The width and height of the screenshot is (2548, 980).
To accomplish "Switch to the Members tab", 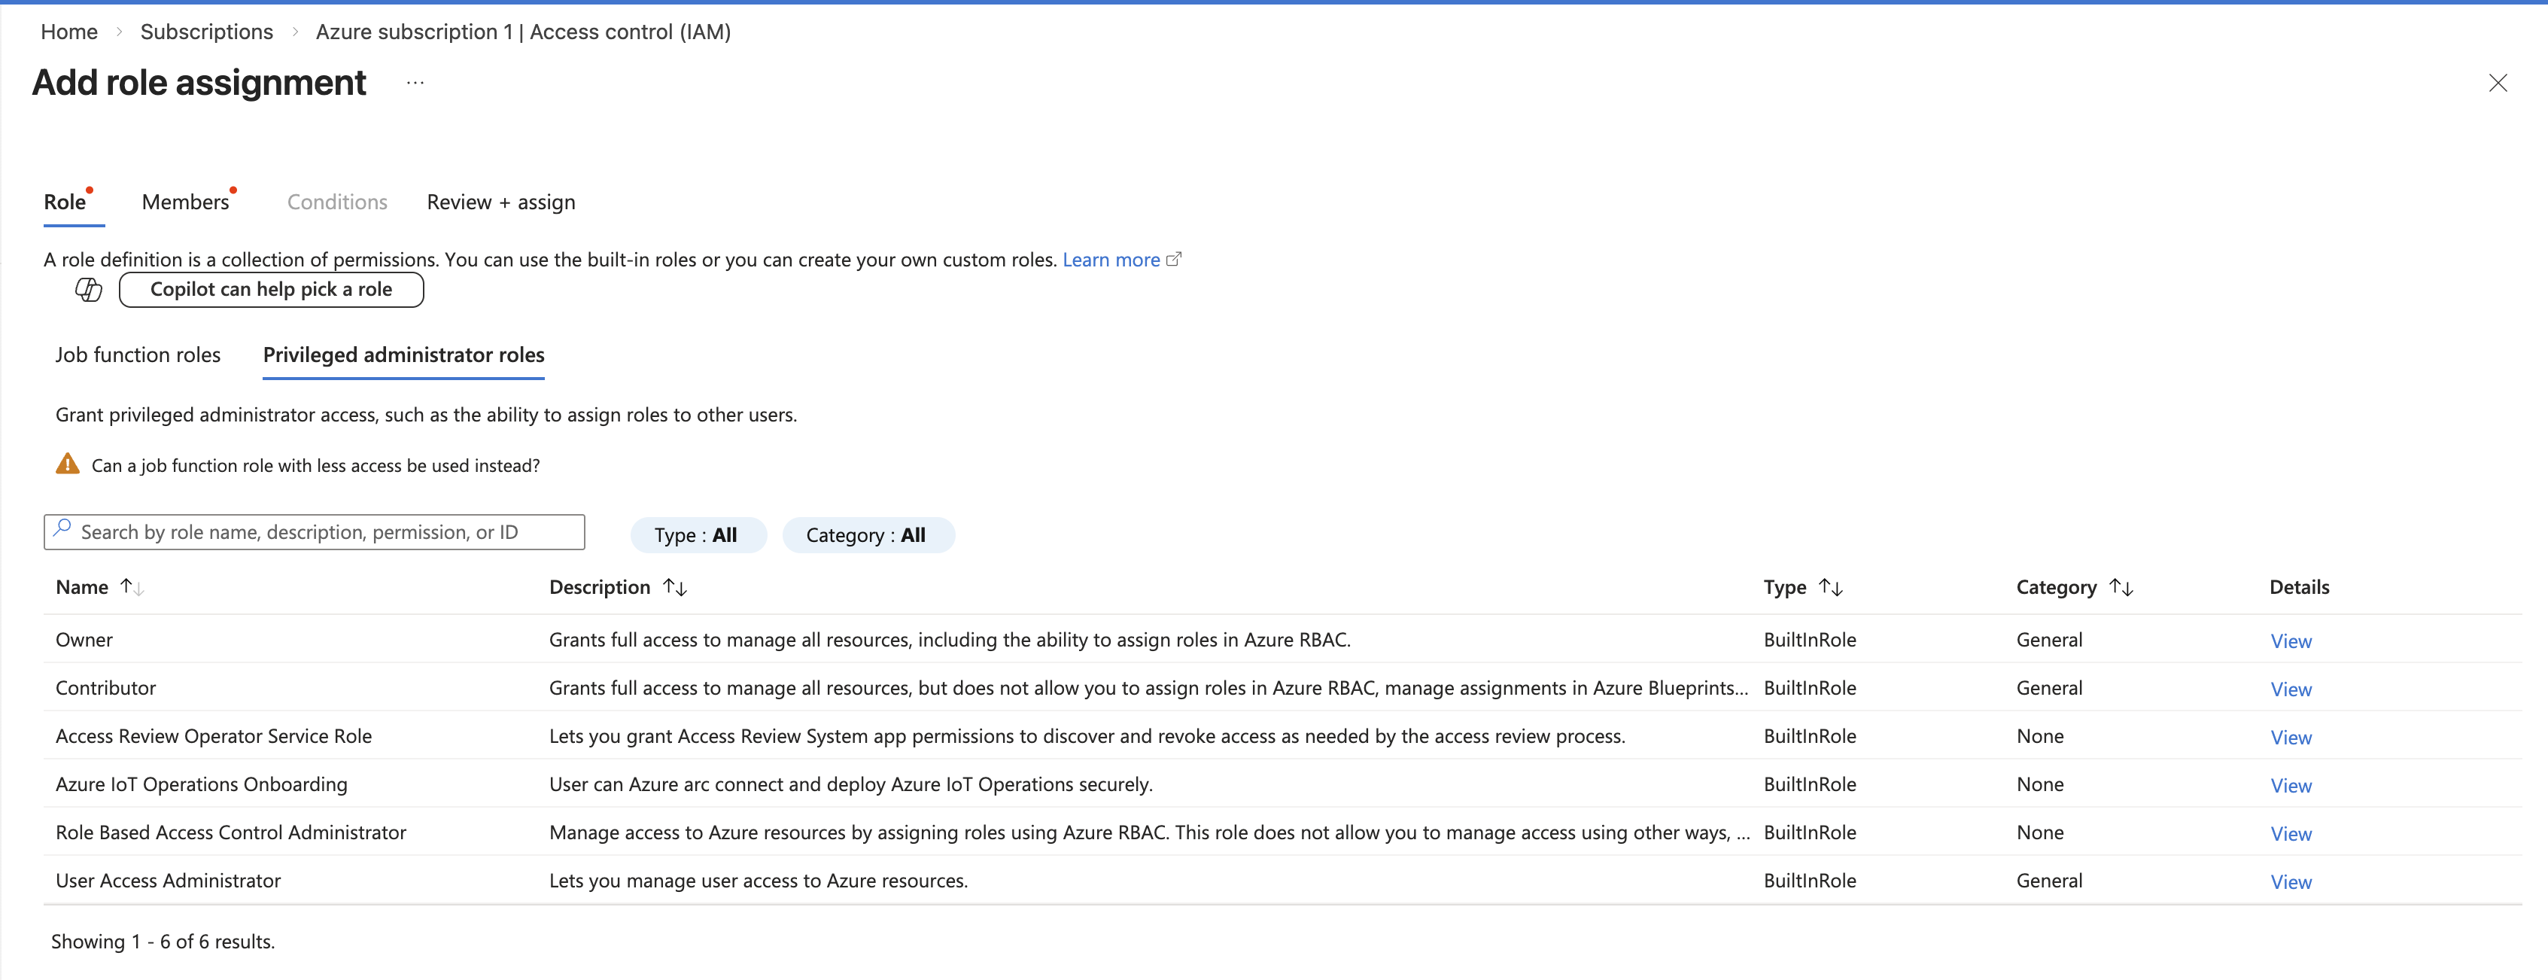I will pos(185,201).
